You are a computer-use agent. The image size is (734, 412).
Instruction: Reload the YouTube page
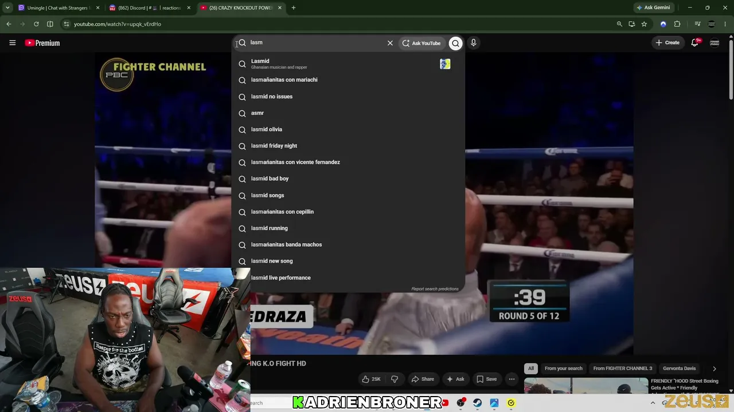[36, 24]
